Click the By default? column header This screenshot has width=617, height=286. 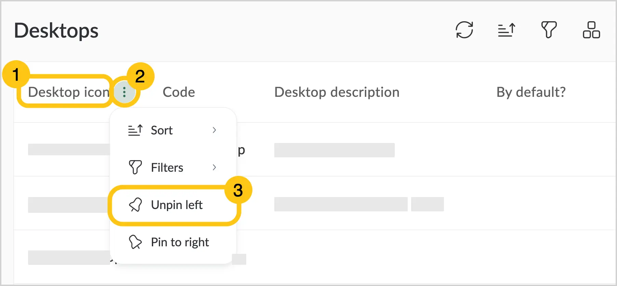tap(531, 92)
